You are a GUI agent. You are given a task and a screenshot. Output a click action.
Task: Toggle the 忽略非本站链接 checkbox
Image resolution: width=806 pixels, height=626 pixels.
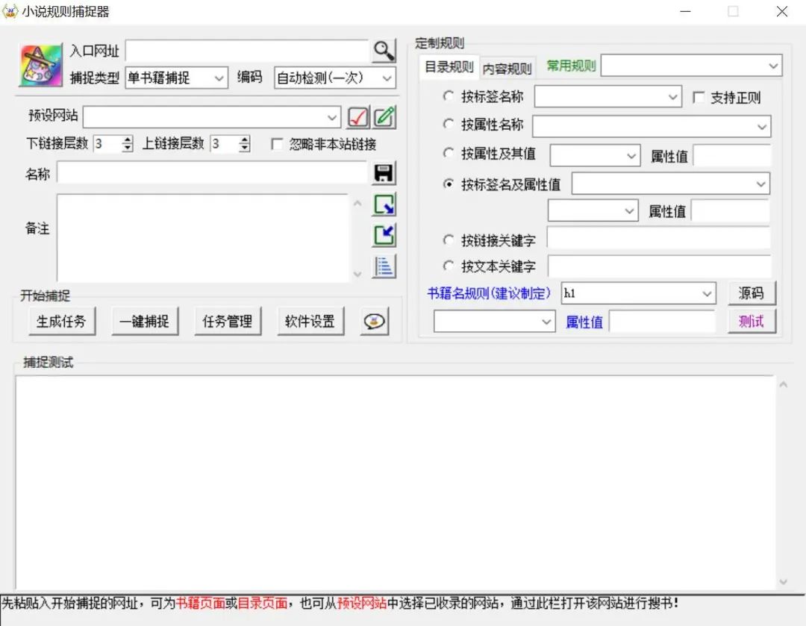point(277,144)
